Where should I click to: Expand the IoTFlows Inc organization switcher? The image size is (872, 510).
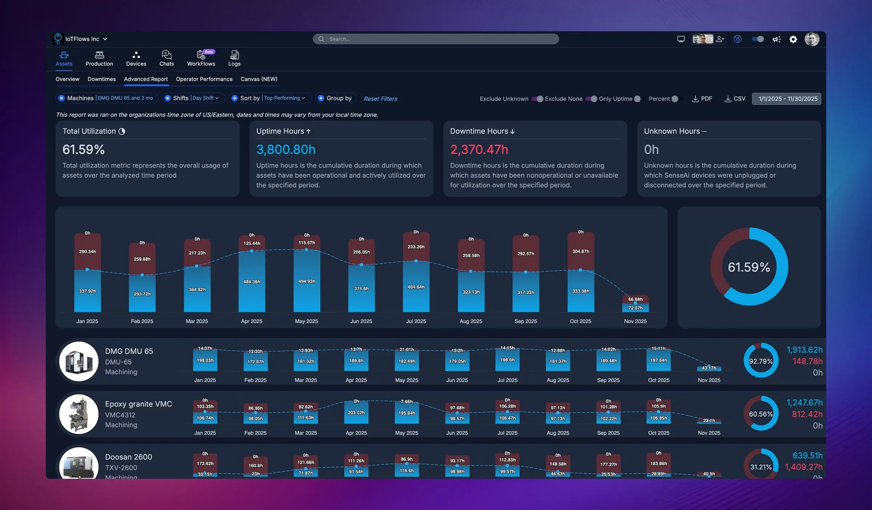(105, 39)
